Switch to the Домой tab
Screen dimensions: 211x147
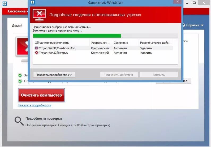(17, 25)
